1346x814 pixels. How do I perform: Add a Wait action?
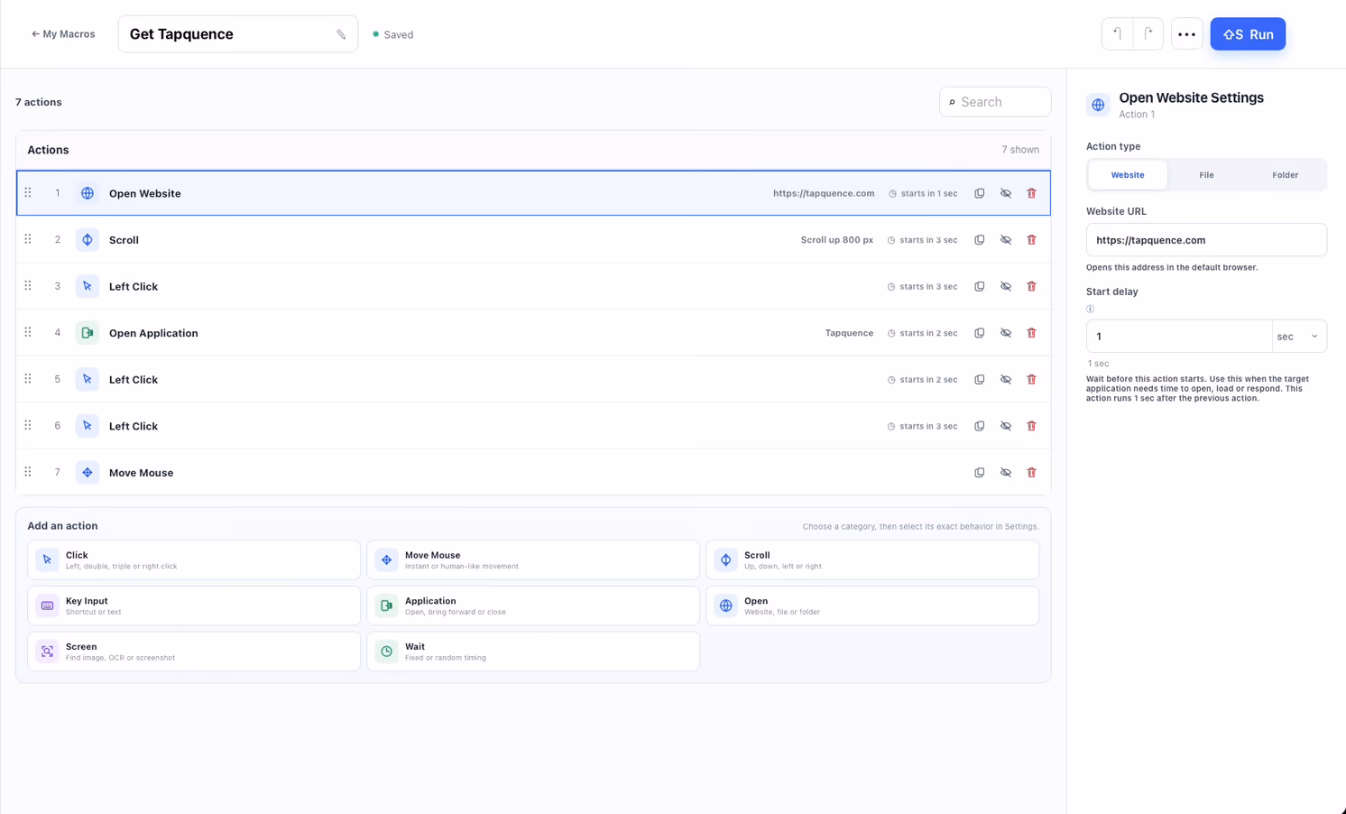(533, 652)
